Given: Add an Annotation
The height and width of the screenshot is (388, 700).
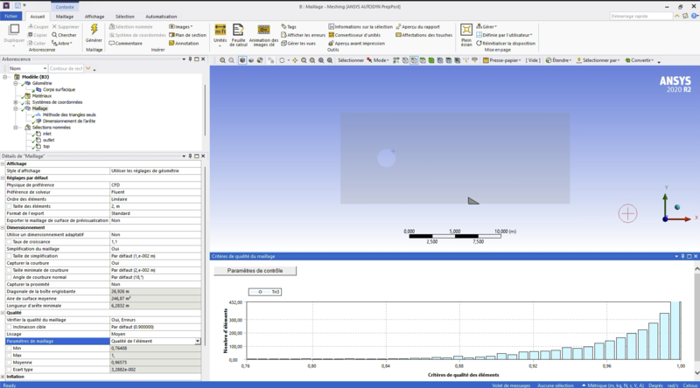Looking at the screenshot, I should coord(184,44).
